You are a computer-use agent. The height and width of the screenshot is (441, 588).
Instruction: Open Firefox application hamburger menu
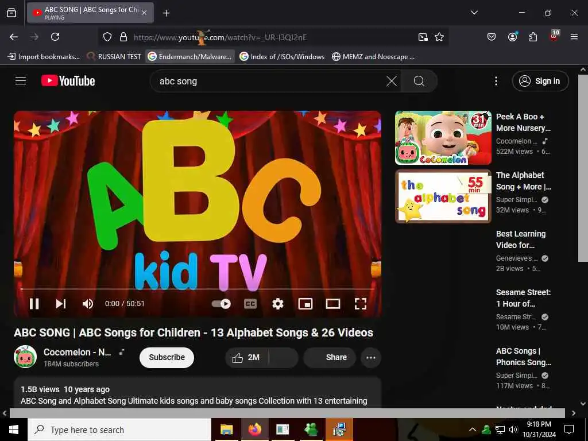[x=574, y=37]
